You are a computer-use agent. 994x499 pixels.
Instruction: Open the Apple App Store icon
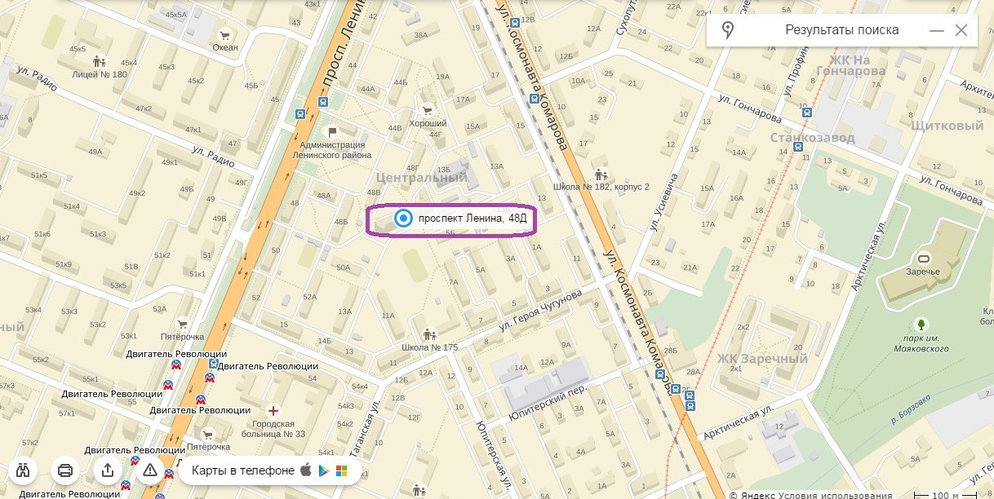coord(307,470)
